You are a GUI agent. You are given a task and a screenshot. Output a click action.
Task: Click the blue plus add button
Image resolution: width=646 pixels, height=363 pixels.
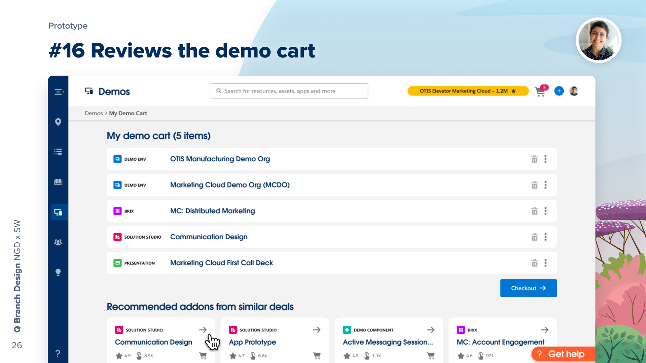pos(559,91)
